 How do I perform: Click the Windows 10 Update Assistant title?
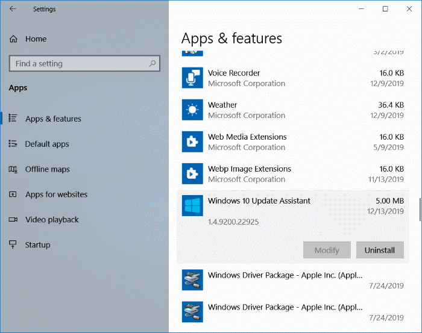(259, 201)
